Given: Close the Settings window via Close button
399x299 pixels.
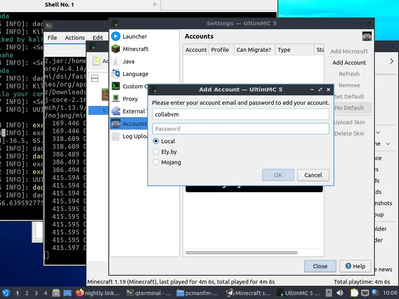Looking at the screenshot, I should pos(320,266).
